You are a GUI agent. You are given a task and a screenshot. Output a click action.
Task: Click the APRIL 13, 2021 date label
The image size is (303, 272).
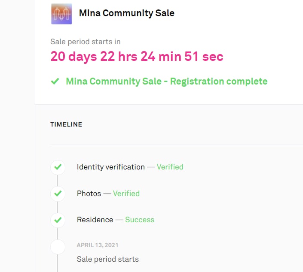click(98, 245)
